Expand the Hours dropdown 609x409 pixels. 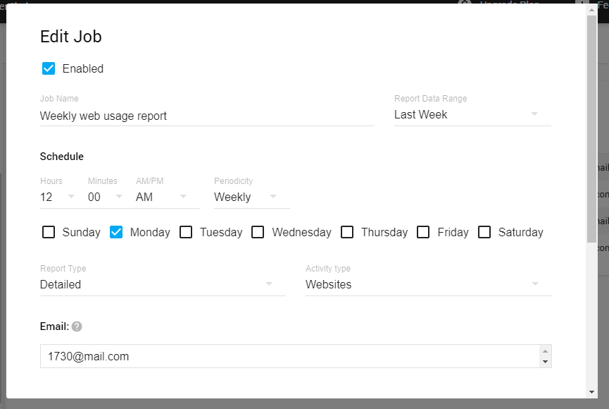point(58,197)
